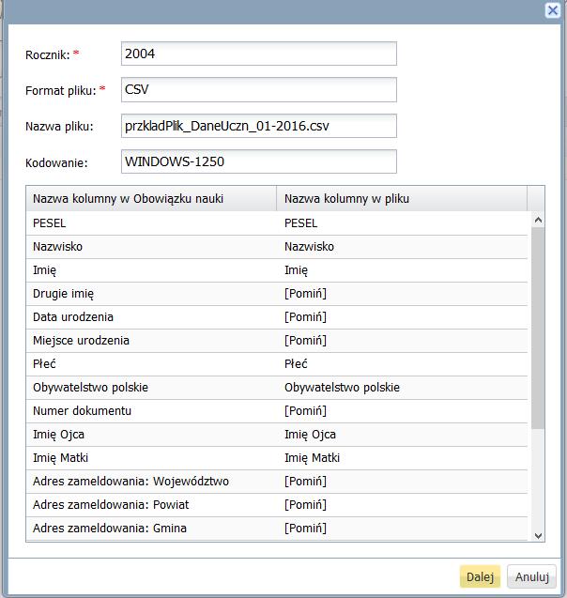567x598 pixels.
Task: Click the Format pliku field showing CSV
Action: coord(259,89)
